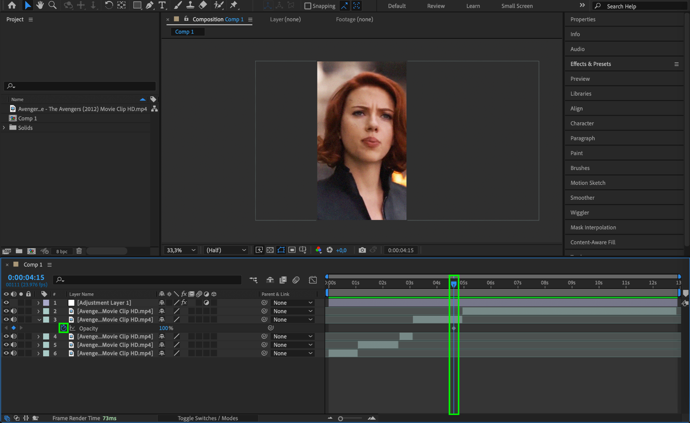Screen dimensions: 690x423
Task: Click Toggle Switches / Modes button
Action: 208,418
